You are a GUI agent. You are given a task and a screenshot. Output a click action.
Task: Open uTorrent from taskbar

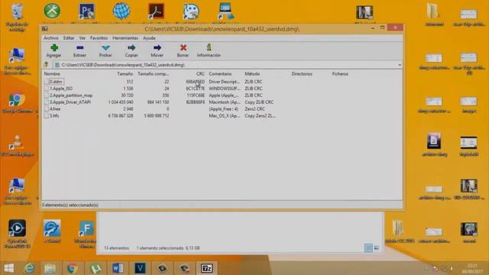(95, 268)
